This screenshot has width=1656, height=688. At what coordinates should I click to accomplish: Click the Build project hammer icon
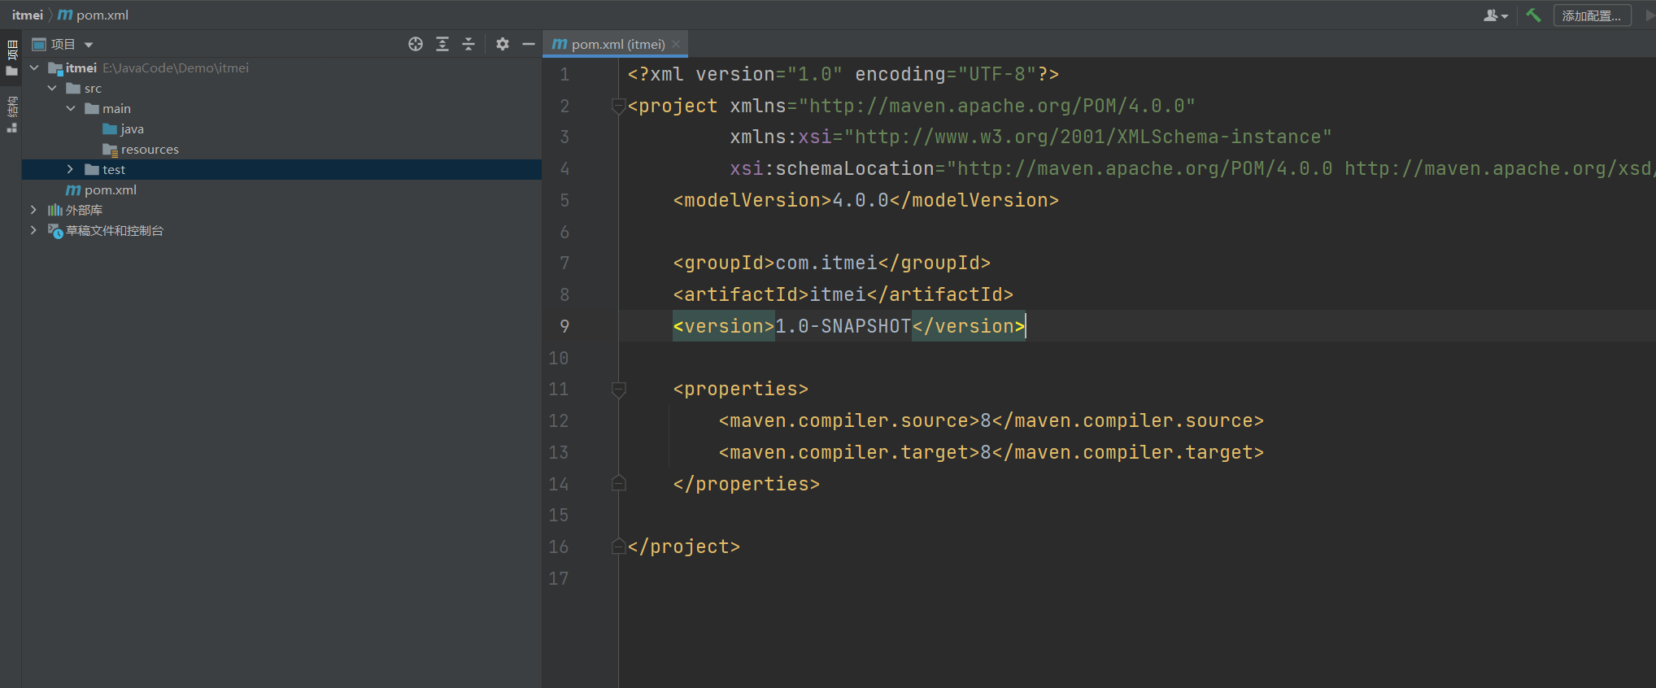click(x=1533, y=15)
